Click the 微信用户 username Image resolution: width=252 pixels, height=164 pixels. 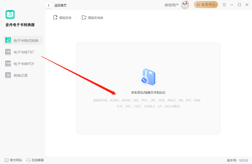pyautogui.click(x=171, y=5)
